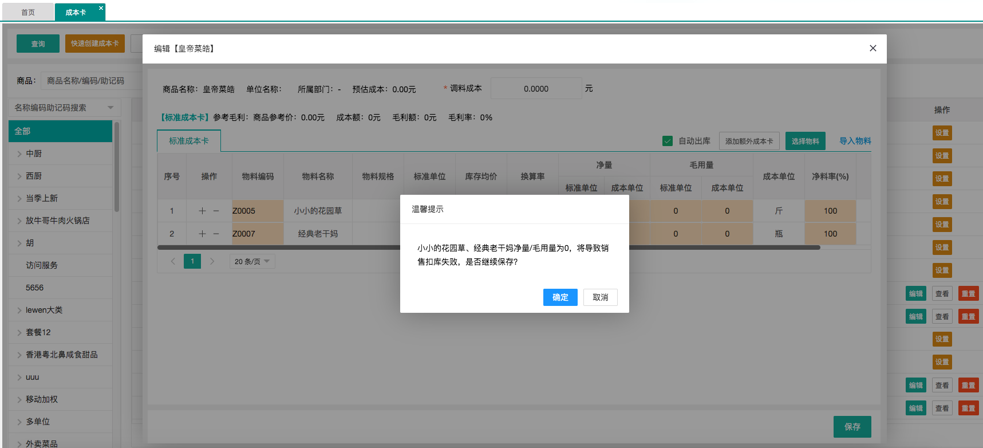Click the category tree vertical scrollbar
Viewport: 983px width, 448px height.
pyautogui.click(x=117, y=166)
